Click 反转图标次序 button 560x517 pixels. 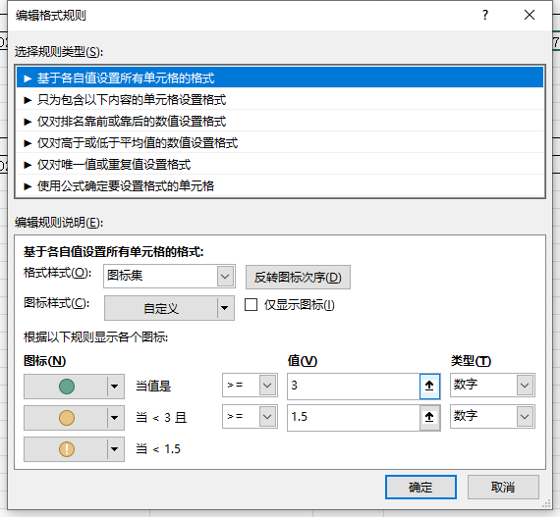[298, 277]
